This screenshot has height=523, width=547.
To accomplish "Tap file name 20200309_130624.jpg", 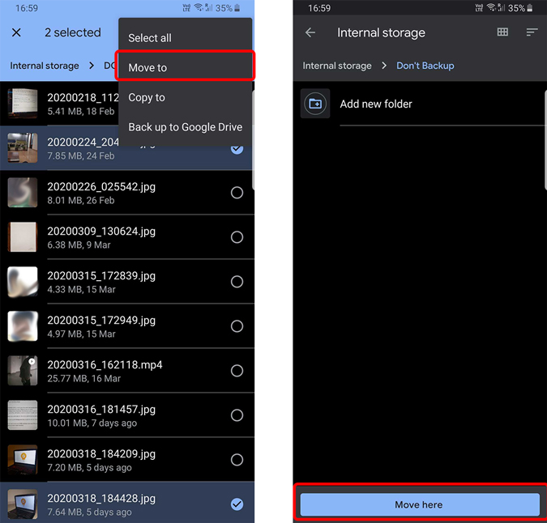I will coord(101,232).
